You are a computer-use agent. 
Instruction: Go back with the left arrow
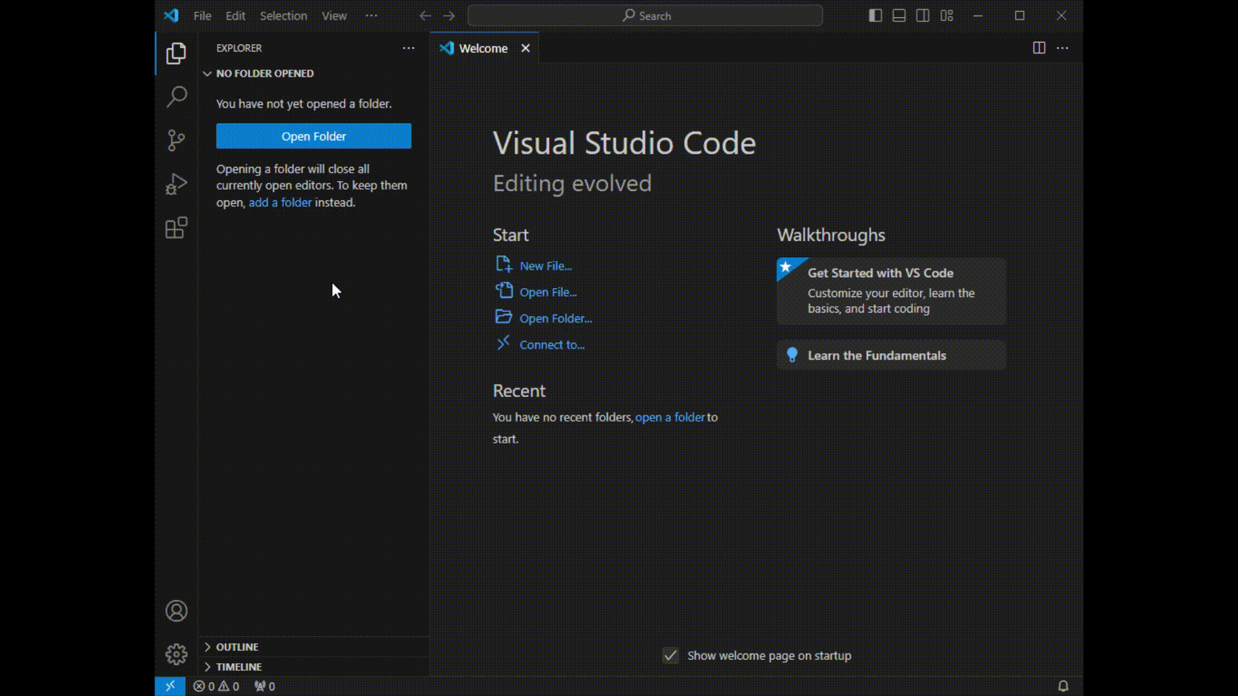425,16
